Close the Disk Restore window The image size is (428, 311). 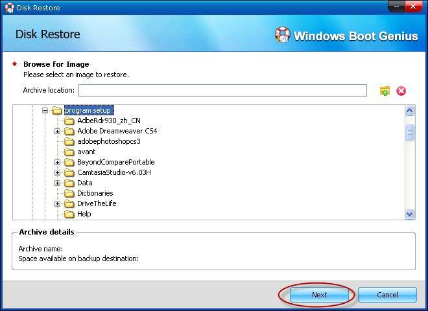414,6
